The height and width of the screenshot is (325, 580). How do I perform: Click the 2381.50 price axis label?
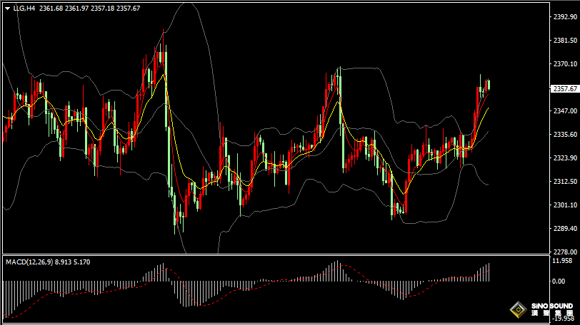pyautogui.click(x=564, y=41)
